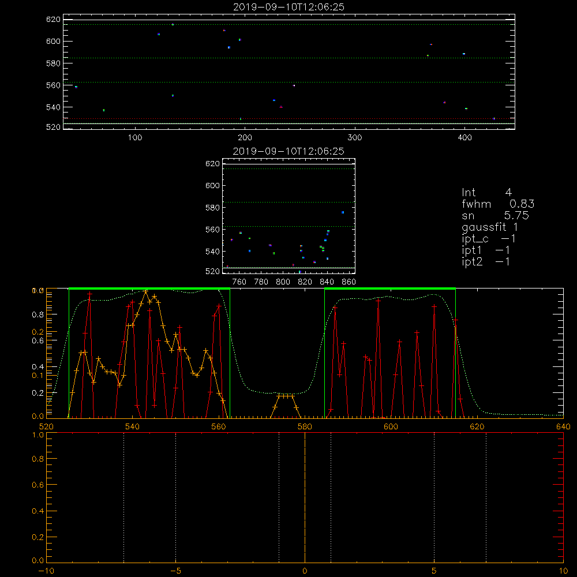The image size is (577, 577).
Task: Select the 'Int 4' annotation
Action: click(x=486, y=193)
